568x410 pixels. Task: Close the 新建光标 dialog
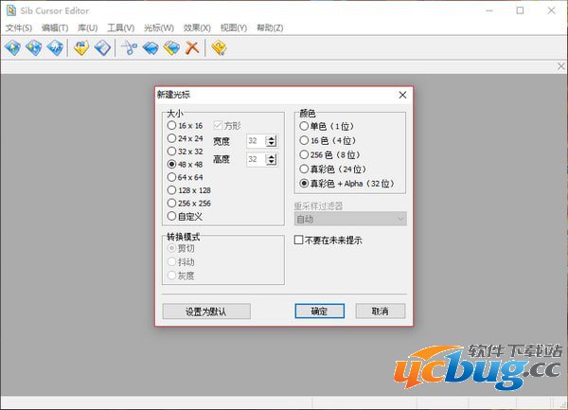point(402,95)
